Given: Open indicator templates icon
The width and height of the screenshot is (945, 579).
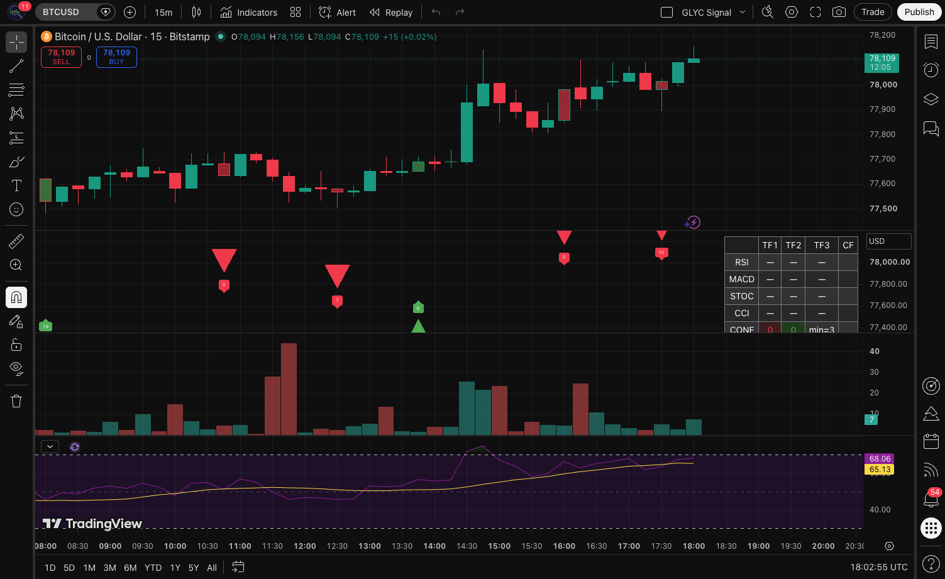Looking at the screenshot, I should pos(296,12).
